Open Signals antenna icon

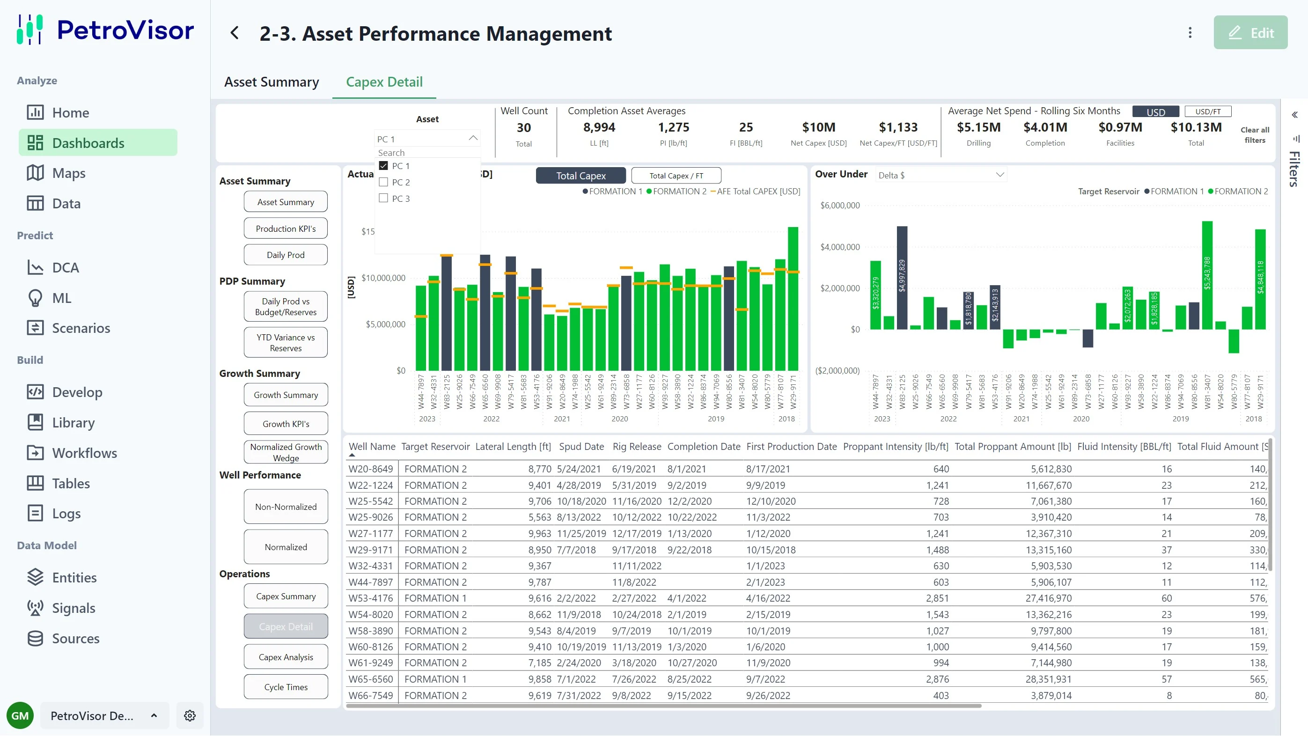tap(35, 608)
